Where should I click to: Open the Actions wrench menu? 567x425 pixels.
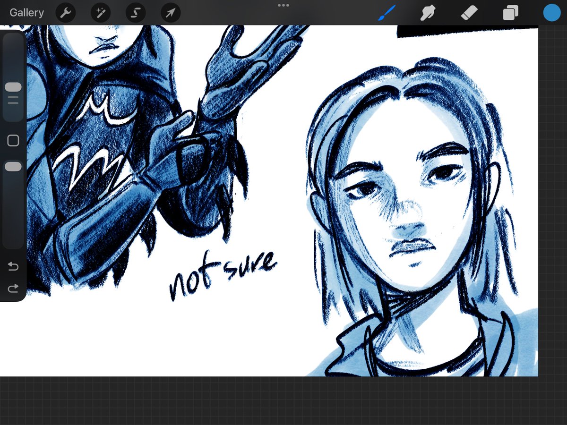[x=66, y=13]
